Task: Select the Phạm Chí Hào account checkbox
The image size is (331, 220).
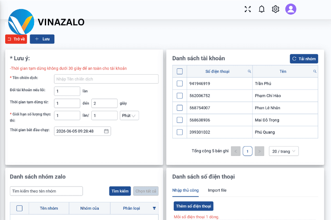Action: [x=180, y=96]
